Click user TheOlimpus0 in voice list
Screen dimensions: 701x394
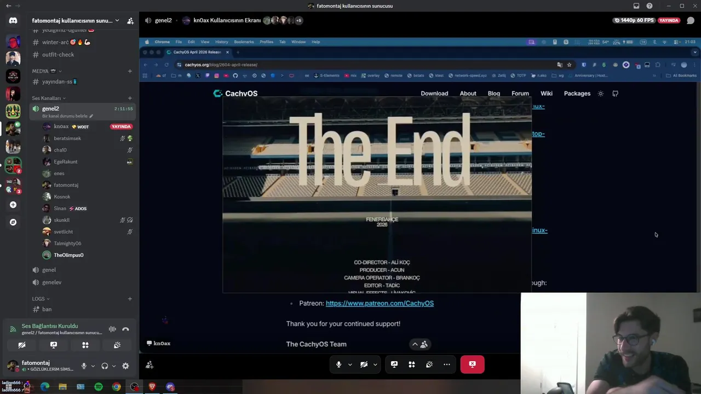[88, 255]
